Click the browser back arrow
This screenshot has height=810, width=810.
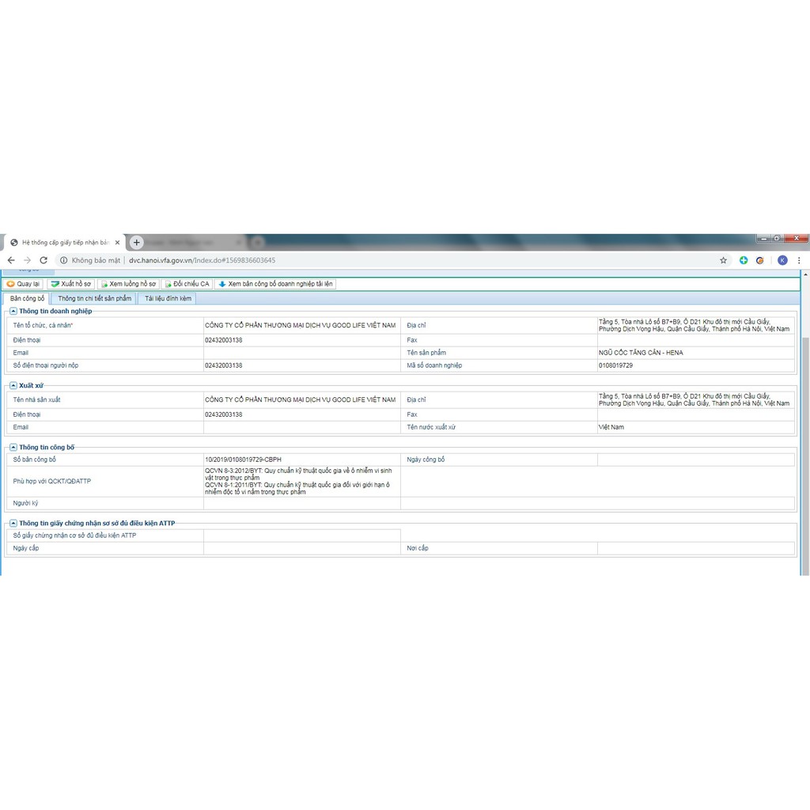pos(11,260)
